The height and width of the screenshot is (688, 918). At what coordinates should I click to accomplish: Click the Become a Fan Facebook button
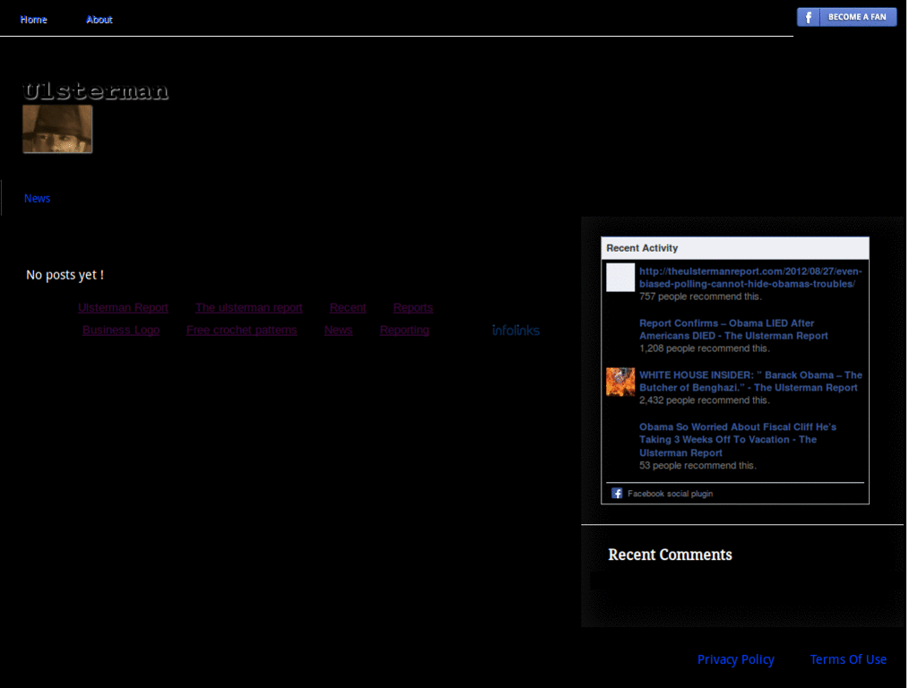pos(846,17)
